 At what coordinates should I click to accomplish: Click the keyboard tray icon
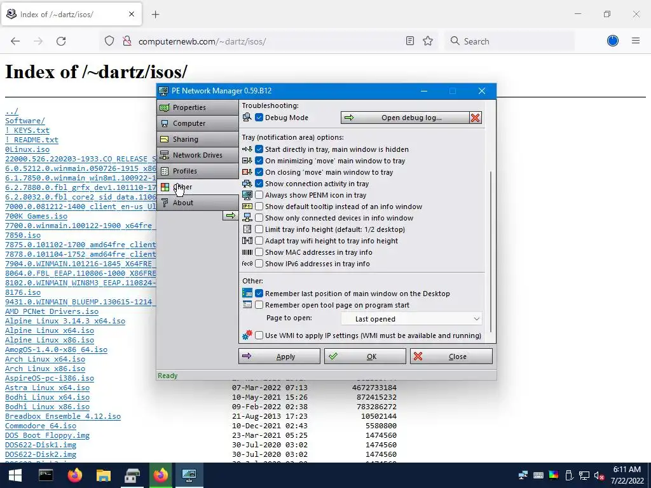pos(538,475)
